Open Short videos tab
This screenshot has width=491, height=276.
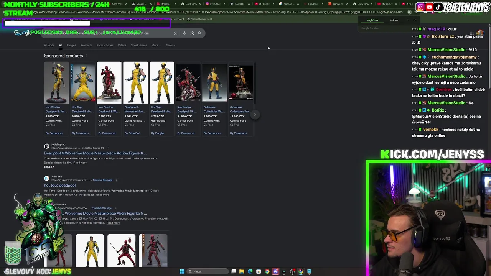pos(139,45)
